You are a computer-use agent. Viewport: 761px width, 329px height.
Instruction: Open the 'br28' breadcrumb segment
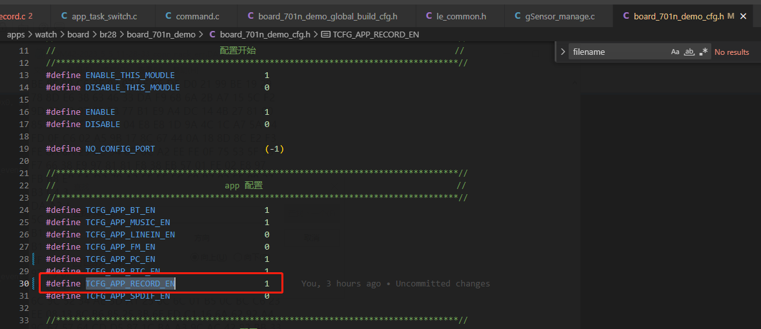(x=108, y=34)
